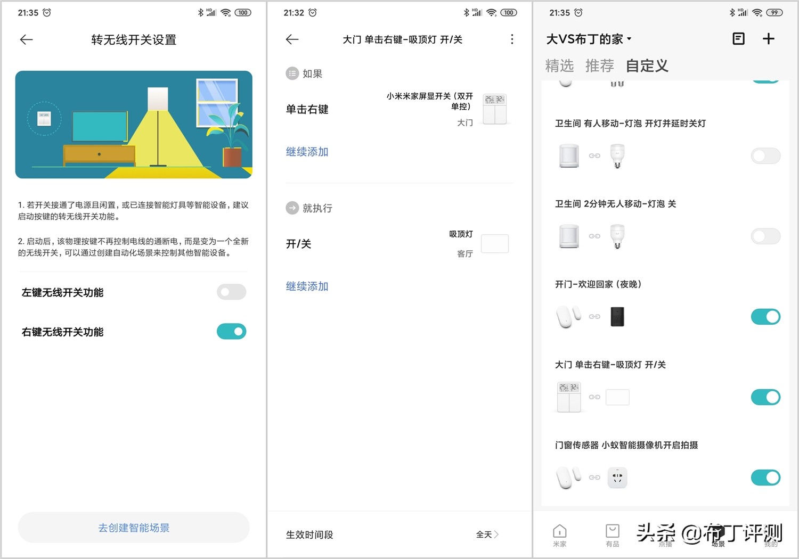This screenshot has width=799, height=559.
Task: Tap the 去创建智能场景 button
Action: coord(133,527)
